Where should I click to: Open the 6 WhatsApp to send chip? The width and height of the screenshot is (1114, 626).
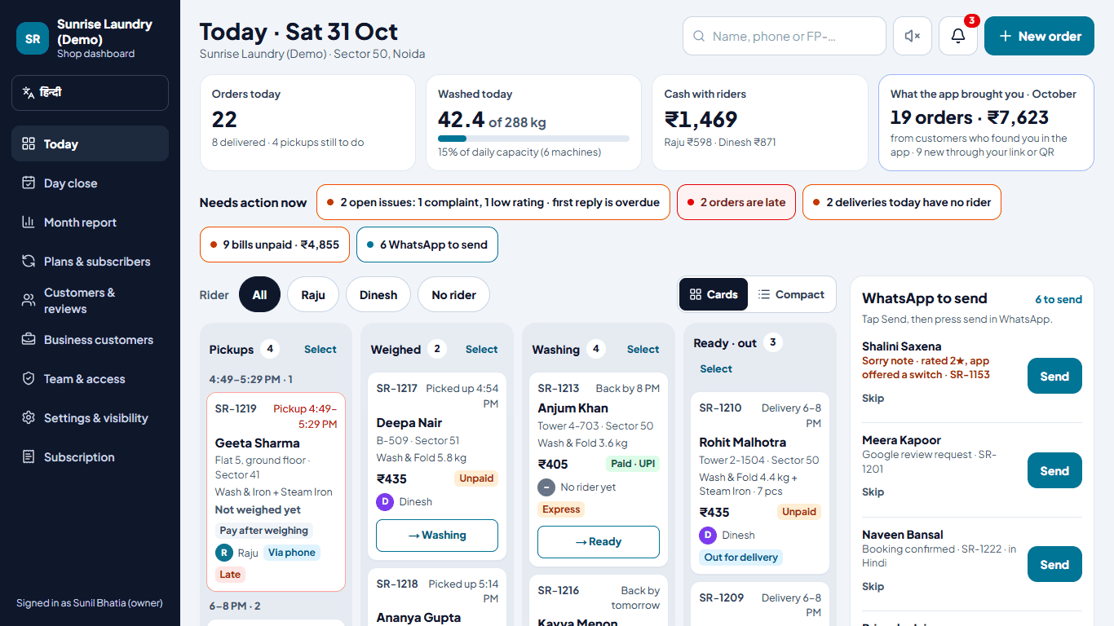[x=427, y=245]
